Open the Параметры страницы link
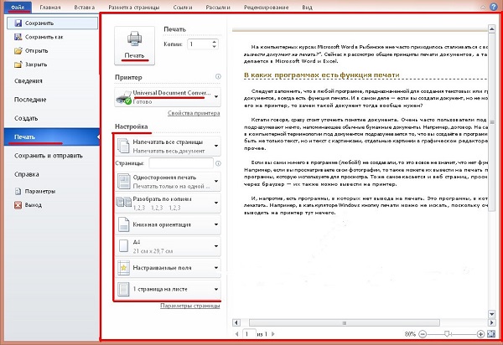The width and height of the screenshot is (503, 345). 191,306
